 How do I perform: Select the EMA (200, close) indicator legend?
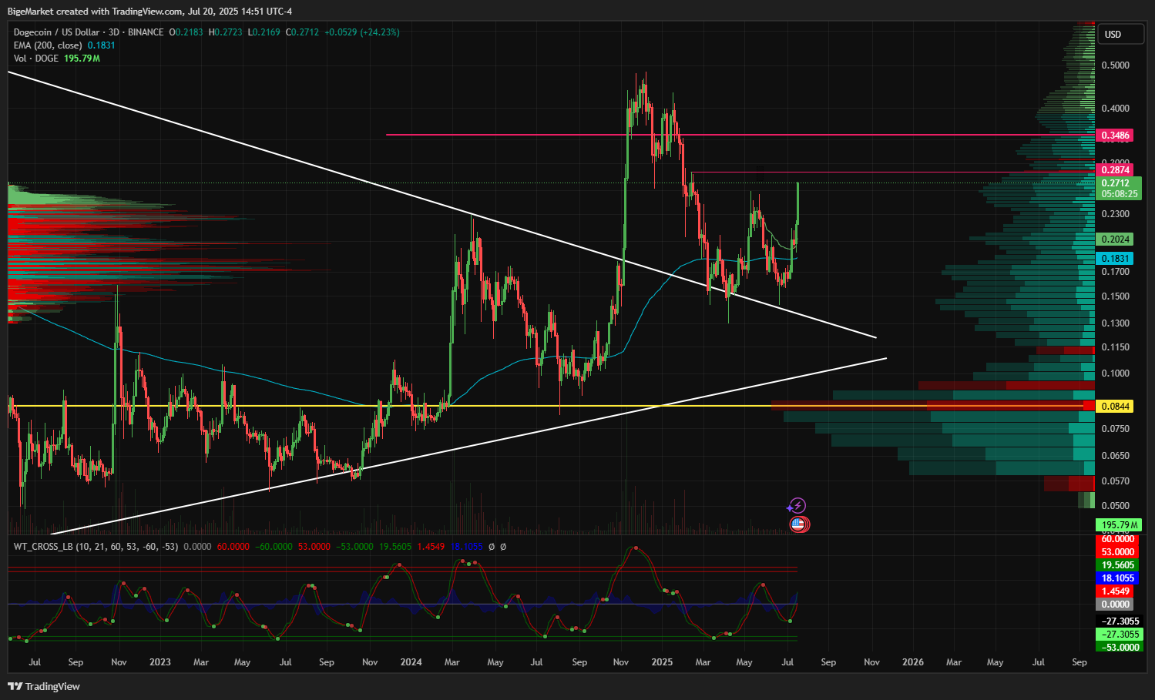(48, 45)
